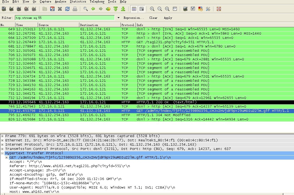Click the display filter input field
294x195 pixels.
click(64, 18)
